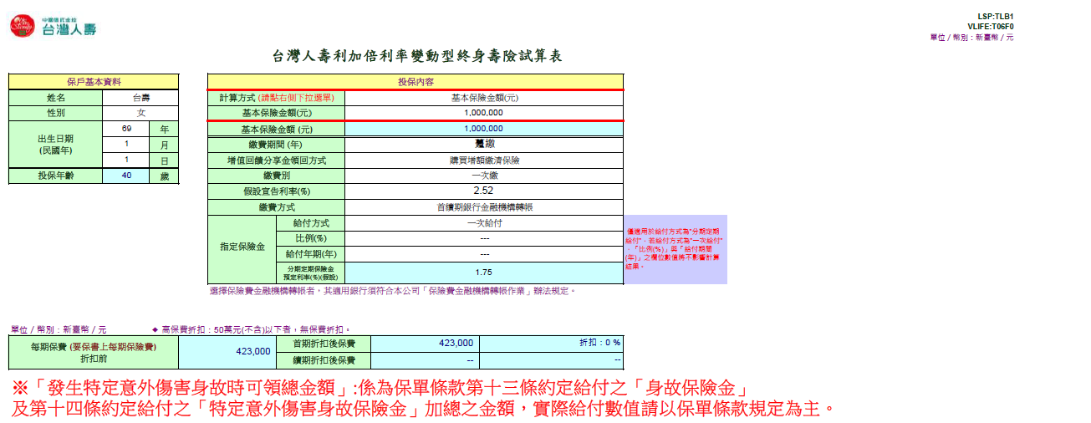Click the 出生日期 (民國年) label
The height and width of the screenshot is (423, 1091).
coord(55,145)
